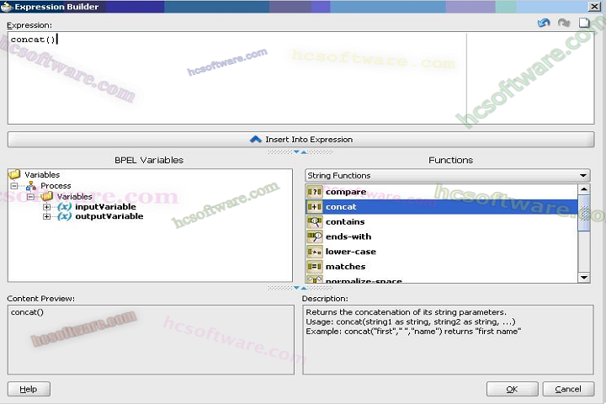Click the Cancel button
This screenshot has width=606, height=404.
568,389
